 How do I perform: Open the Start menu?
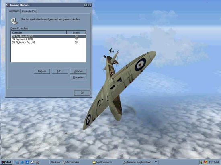pos(6,162)
